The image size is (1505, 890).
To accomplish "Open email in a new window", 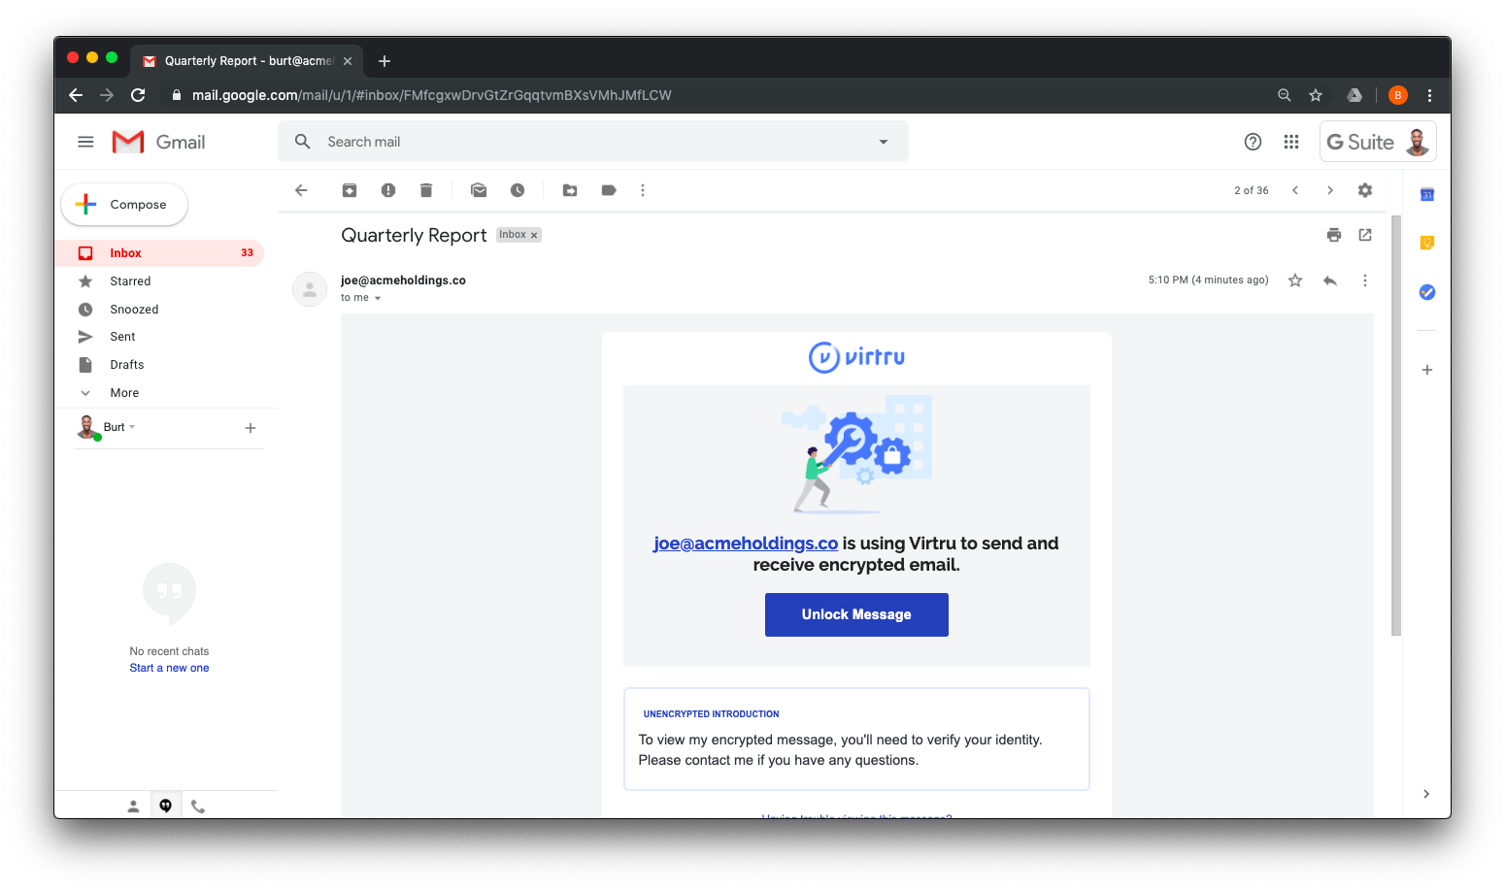I will (1365, 235).
